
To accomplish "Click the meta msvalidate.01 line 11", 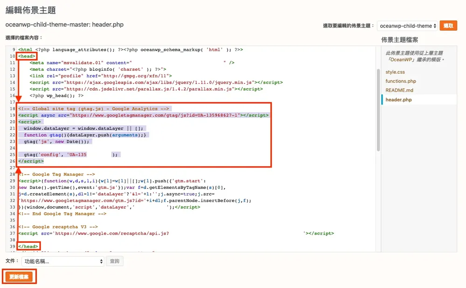I will (x=132, y=63).
